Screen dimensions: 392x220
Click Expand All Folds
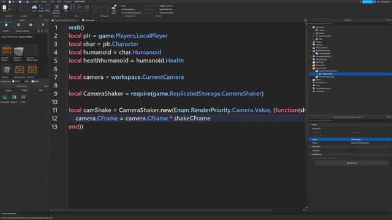(166, 9)
